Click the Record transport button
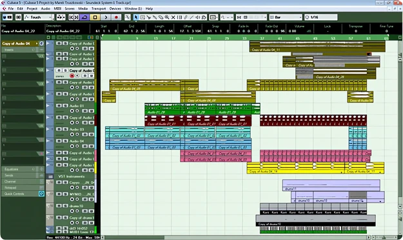The height and width of the screenshot is (240, 403). click(116, 17)
